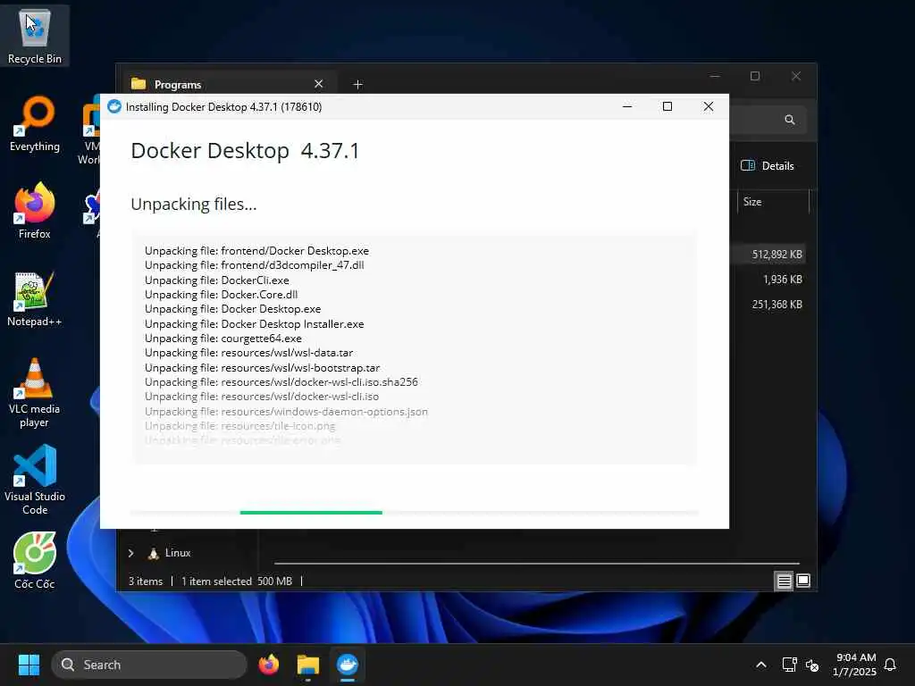Click the 'Docker.Core.dll' log line
This screenshot has height=686, width=915.
(222, 295)
